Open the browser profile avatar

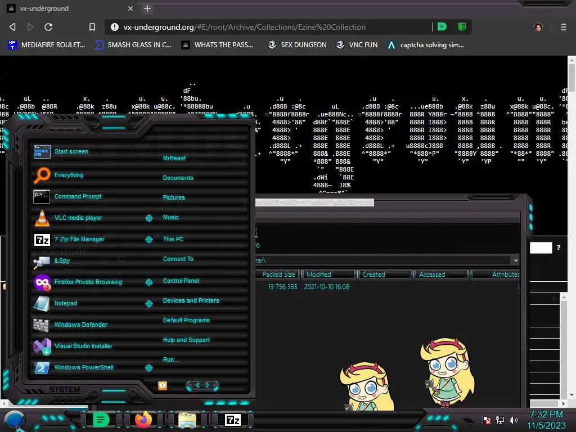538,27
